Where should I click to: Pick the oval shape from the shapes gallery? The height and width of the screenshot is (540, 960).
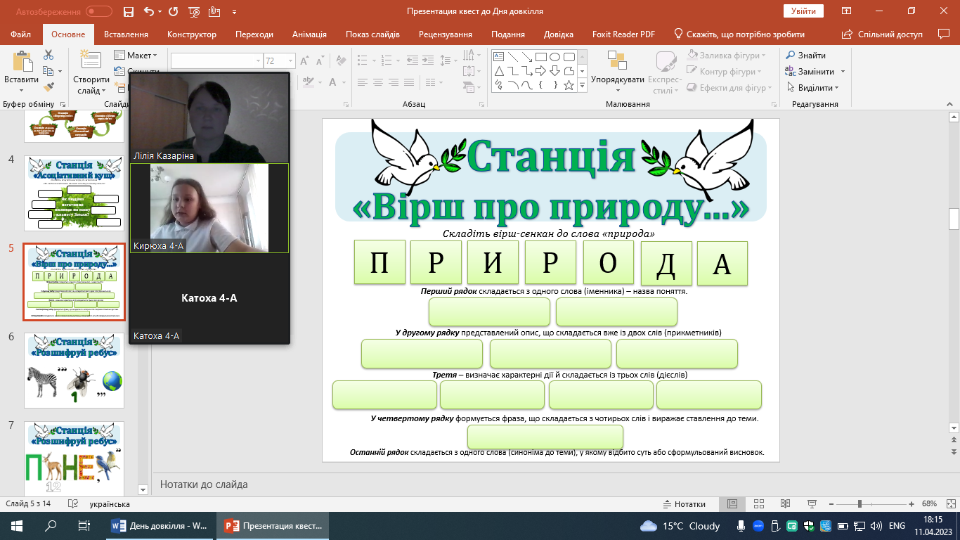click(554, 57)
